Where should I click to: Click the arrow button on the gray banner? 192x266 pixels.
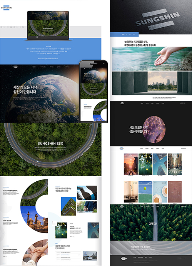coord(170,248)
